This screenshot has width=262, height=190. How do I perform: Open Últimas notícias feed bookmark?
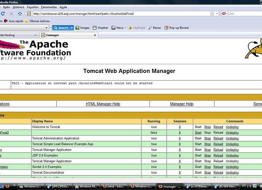[37, 21]
